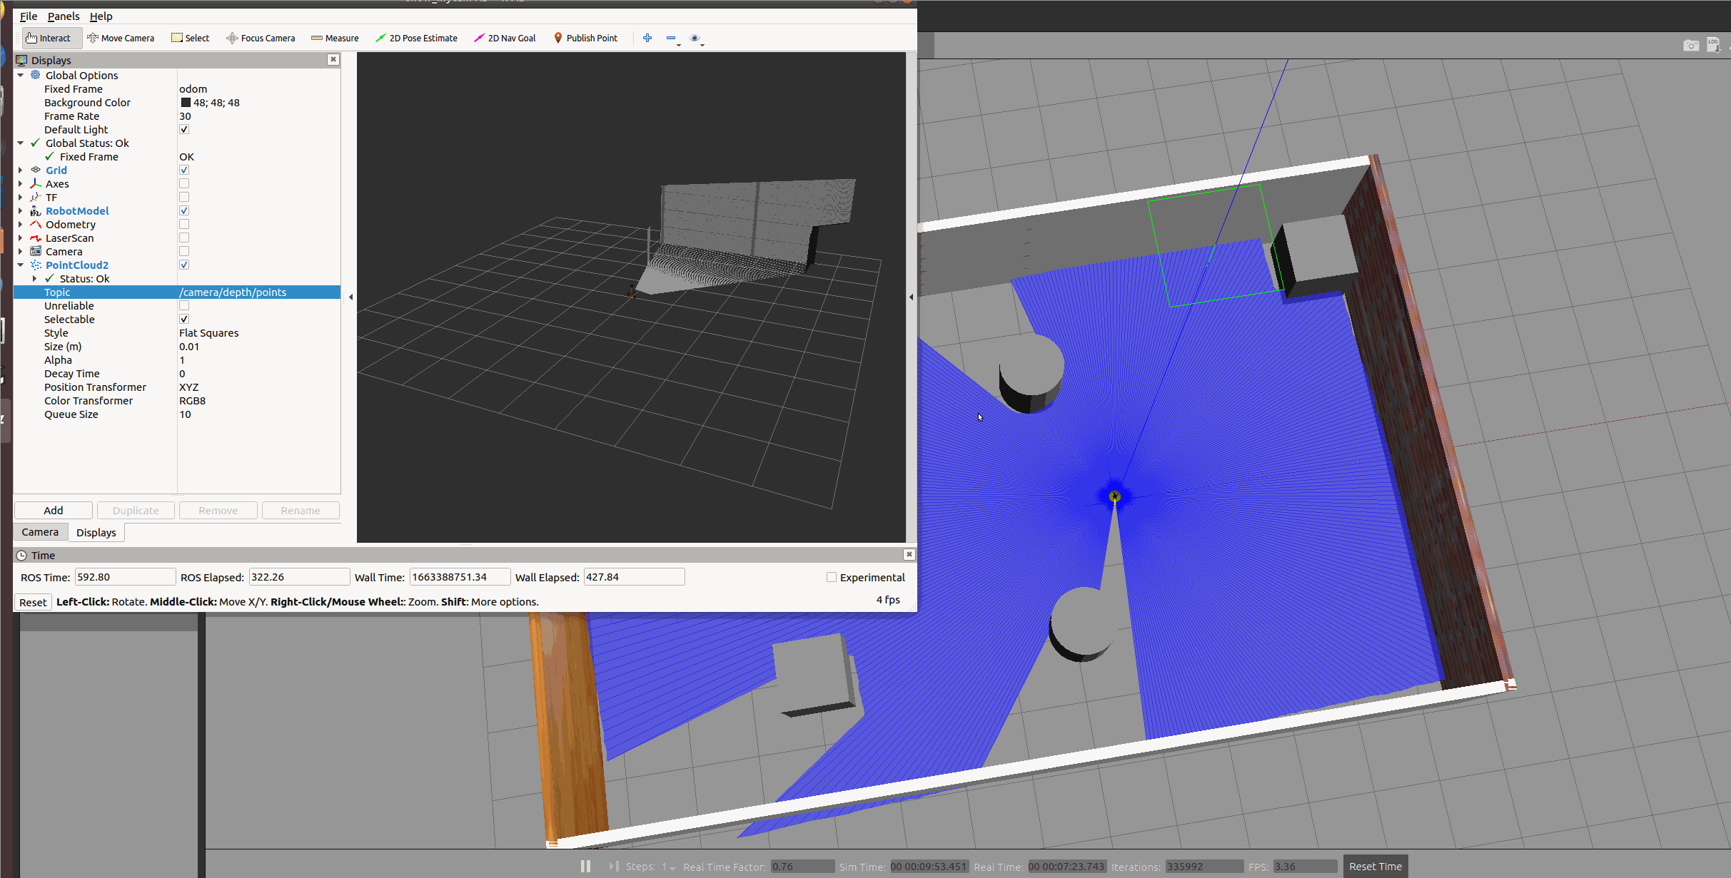Pause the Gazebo simulation

point(585,866)
